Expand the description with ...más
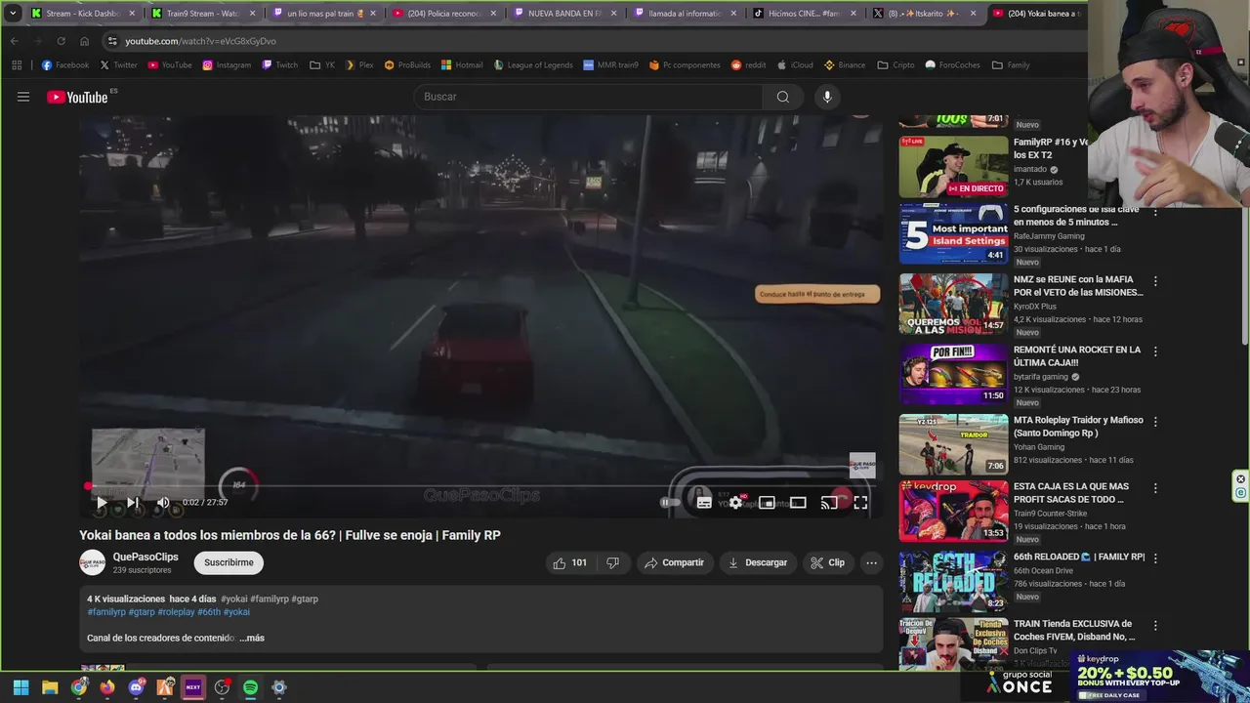The image size is (1250, 703). tap(252, 638)
